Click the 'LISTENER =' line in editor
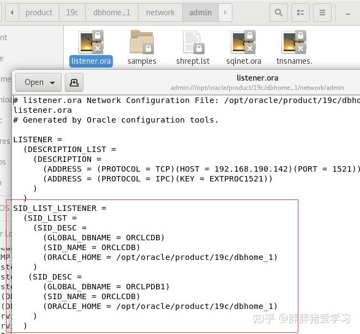 point(38,139)
